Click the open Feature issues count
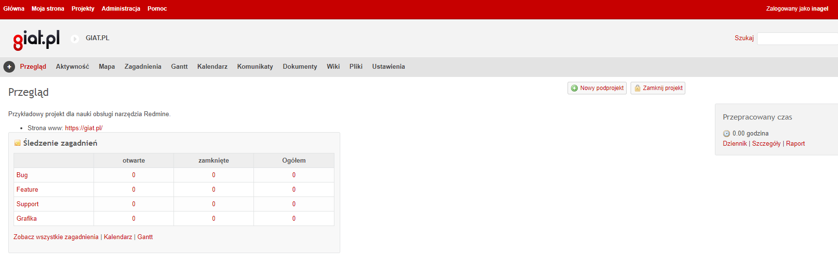This screenshot has width=838, height=257. (x=134, y=190)
